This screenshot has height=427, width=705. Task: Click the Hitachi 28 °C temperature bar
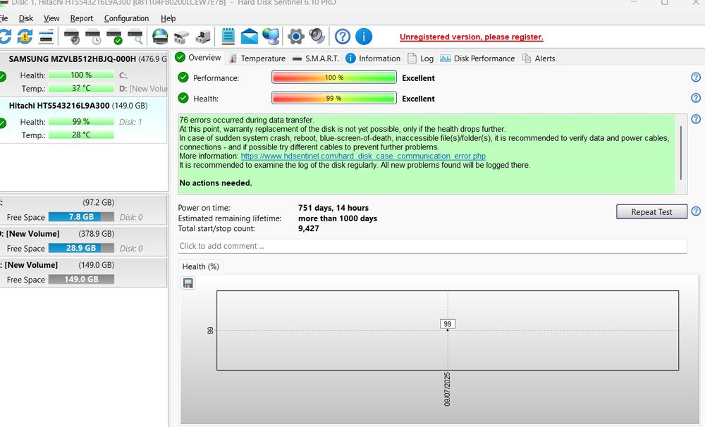(x=81, y=135)
